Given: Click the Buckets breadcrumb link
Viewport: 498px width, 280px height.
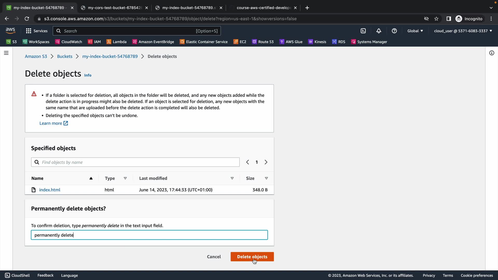Looking at the screenshot, I should (x=65, y=56).
